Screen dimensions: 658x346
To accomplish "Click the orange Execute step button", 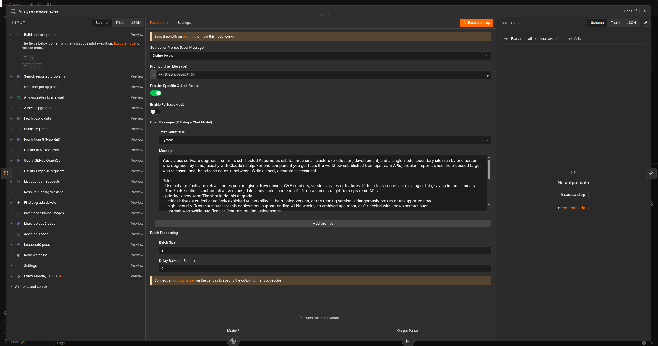I will coord(476,23).
